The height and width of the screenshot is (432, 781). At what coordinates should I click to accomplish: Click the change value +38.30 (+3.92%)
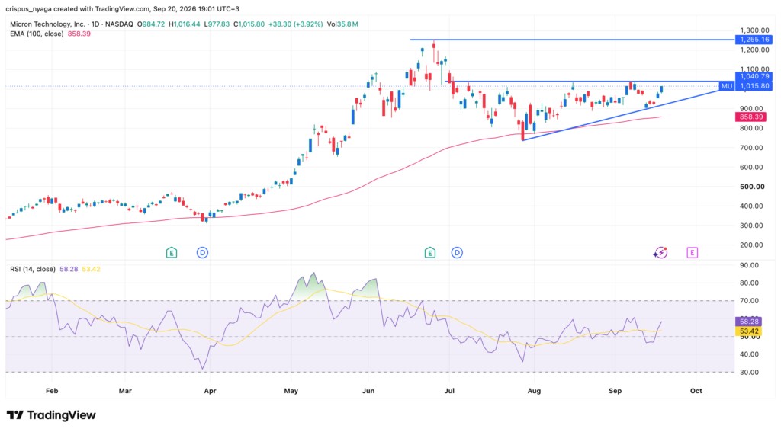tap(295, 24)
